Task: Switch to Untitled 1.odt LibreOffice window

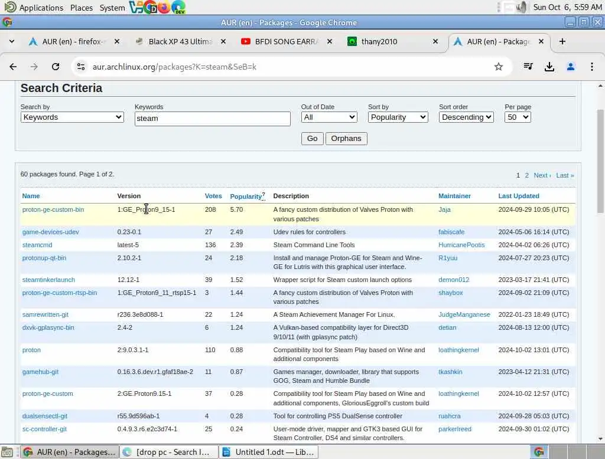Action: (269, 452)
